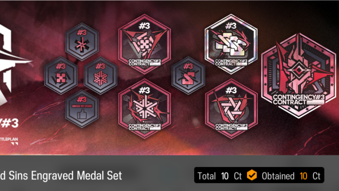Select the red interlaced-triangle Contingency Contract medal
This screenshot has height=191, width=339.
point(231,109)
